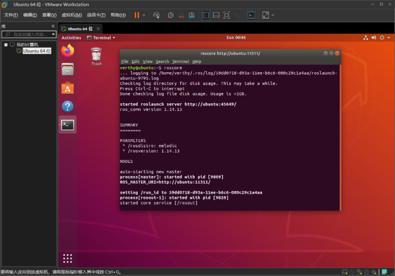
Task: Open the clock showing Sun 00:45
Action: click(236, 38)
